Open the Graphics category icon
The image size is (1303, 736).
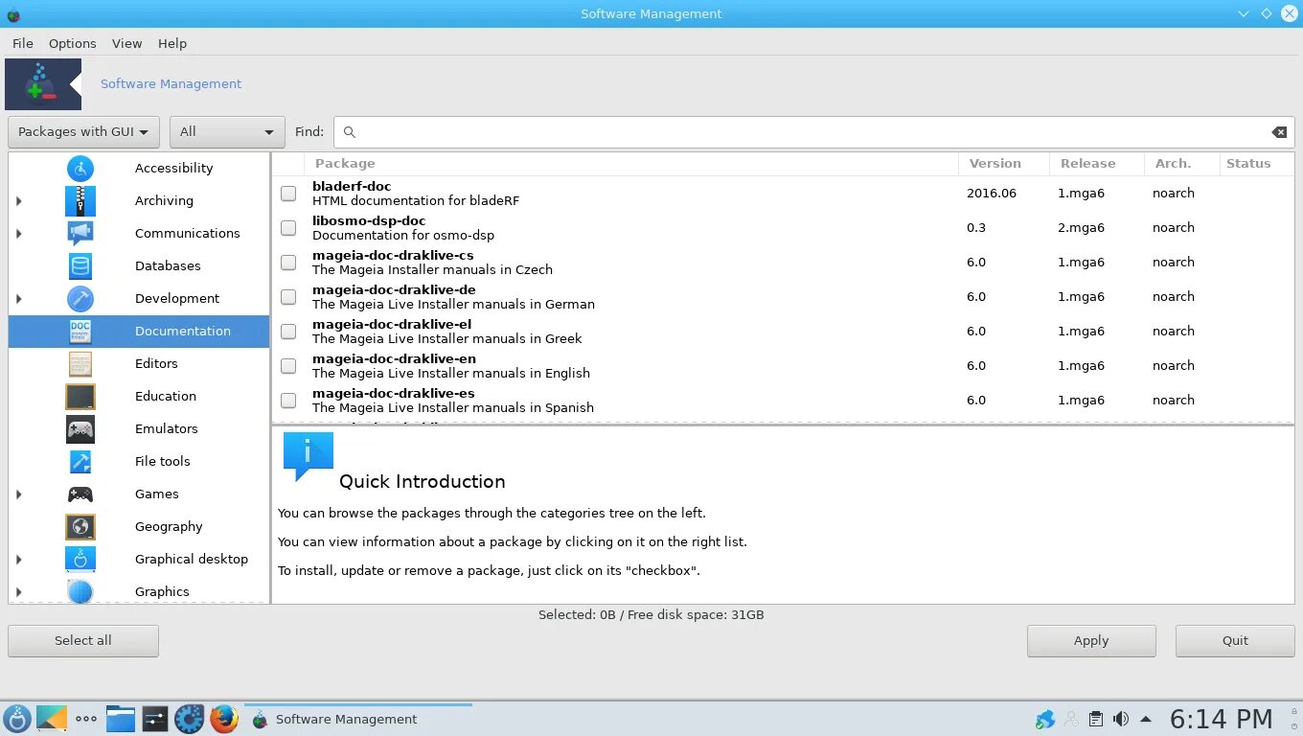tap(80, 591)
